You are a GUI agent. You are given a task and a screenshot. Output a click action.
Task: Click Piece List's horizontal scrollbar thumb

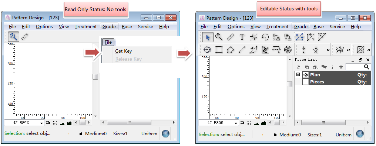click(323, 122)
